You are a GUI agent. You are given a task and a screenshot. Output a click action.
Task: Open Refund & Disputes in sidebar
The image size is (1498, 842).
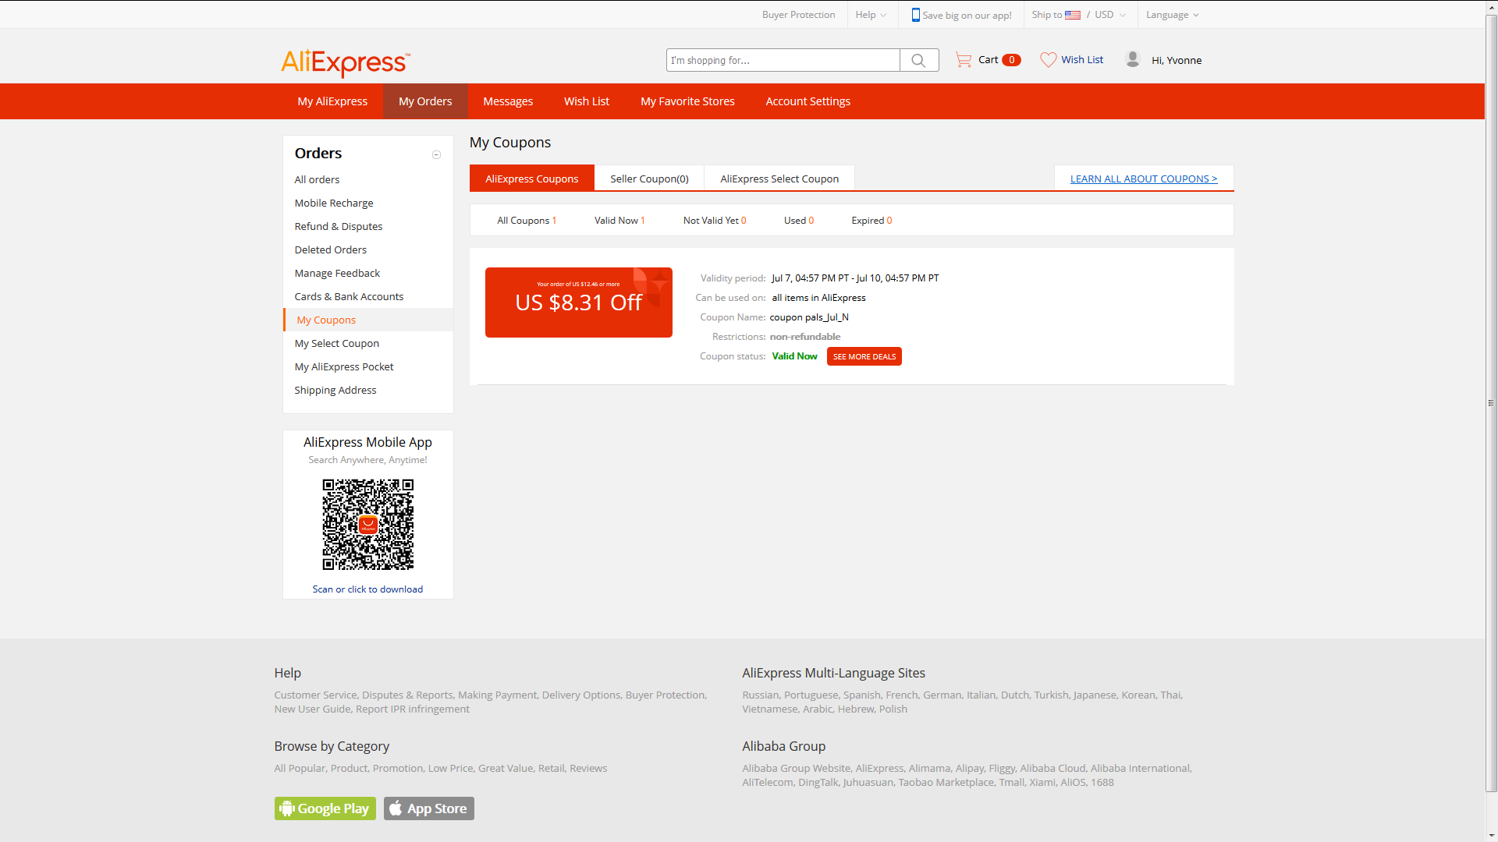[339, 226]
